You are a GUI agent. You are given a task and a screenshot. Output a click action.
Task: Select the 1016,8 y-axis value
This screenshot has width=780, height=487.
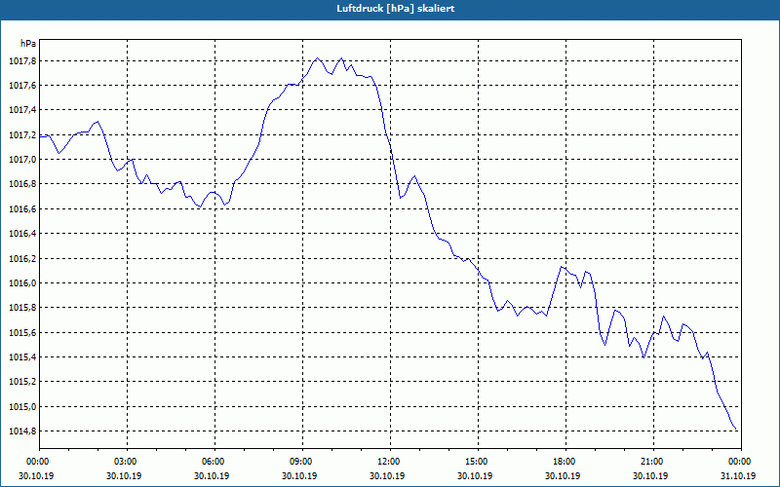pyautogui.click(x=22, y=184)
